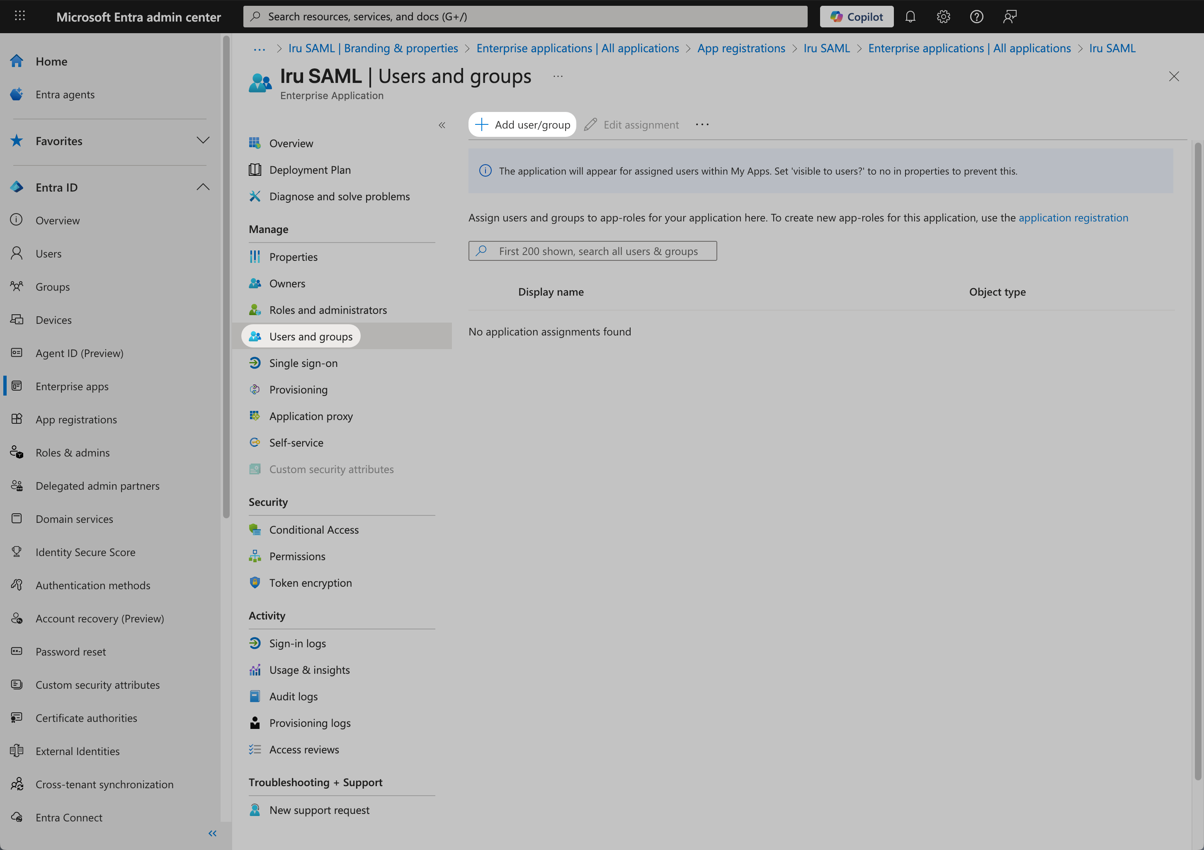Open Deployment Plan
This screenshot has width=1204, height=850.
(310, 170)
